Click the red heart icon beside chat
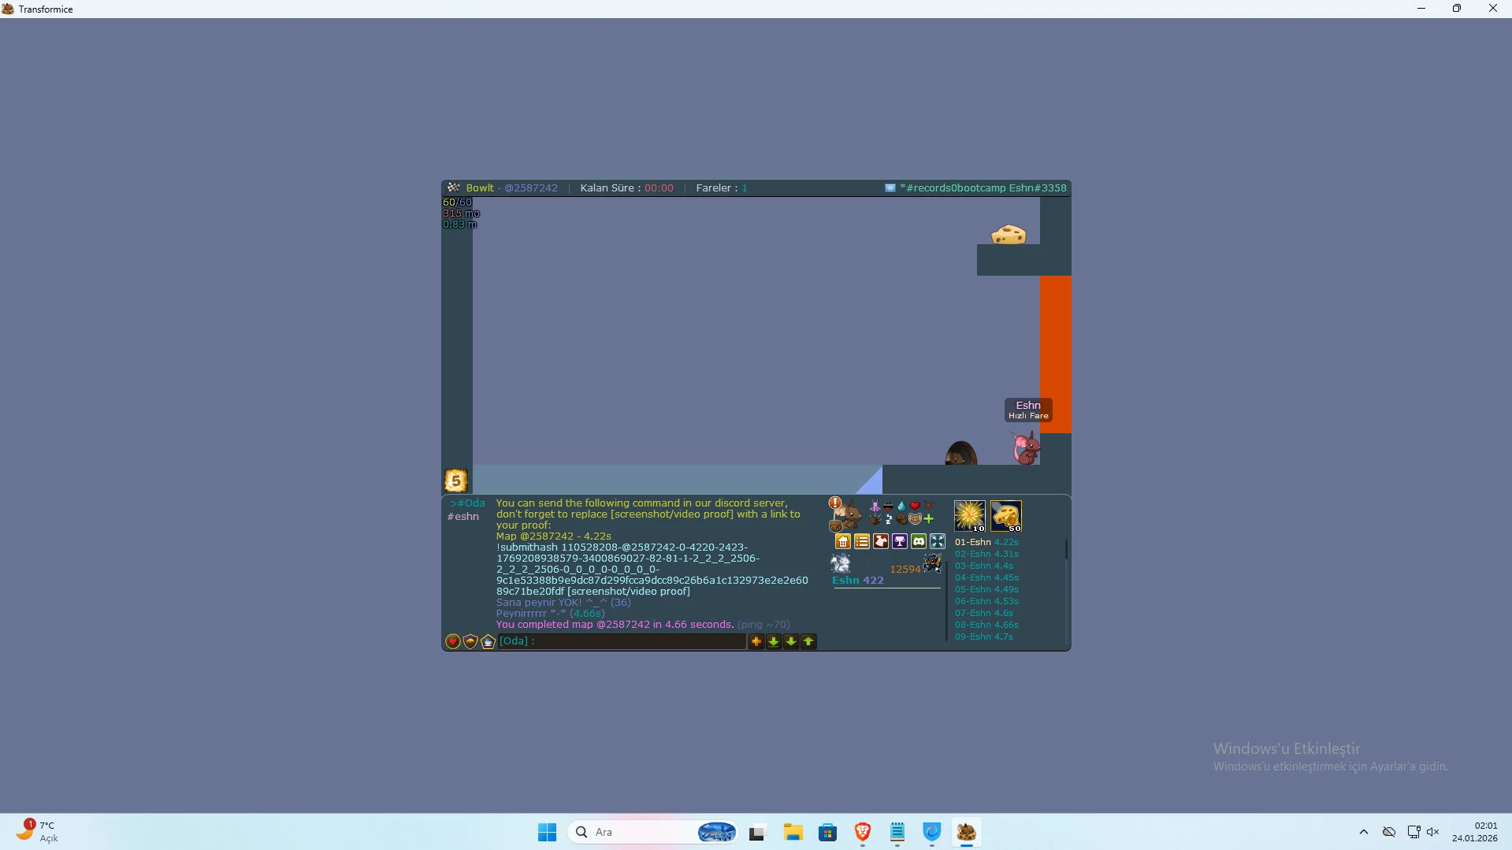Image resolution: width=1512 pixels, height=850 pixels. pyautogui.click(x=453, y=641)
